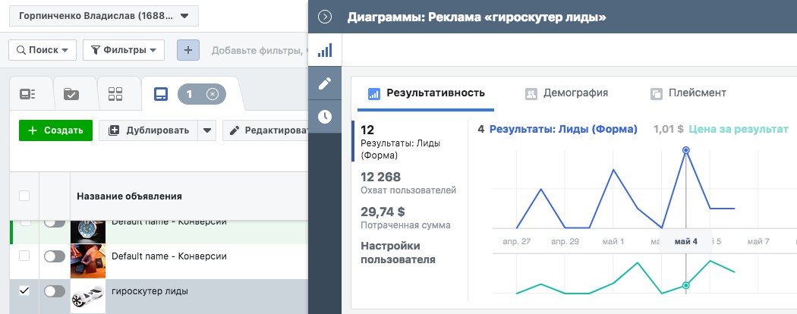Switch to the ad sets grid tab icon

(x=115, y=94)
